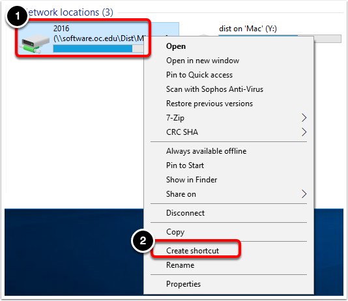The height and width of the screenshot is (301, 348).
Task: Click the 2016 drive storage usage bar
Action: click(98, 49)
